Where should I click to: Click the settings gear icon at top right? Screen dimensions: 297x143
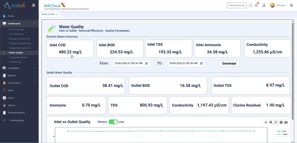click(x=291, y=5)
